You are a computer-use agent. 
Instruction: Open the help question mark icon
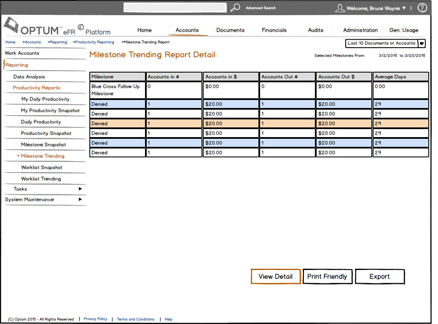422,8
